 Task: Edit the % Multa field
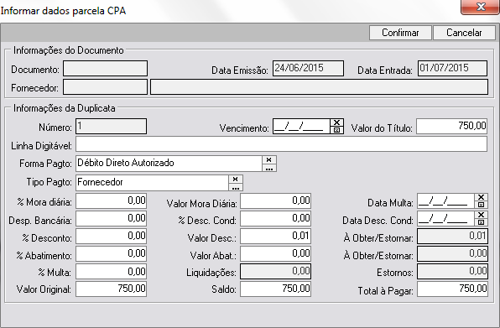coord(111,272)
